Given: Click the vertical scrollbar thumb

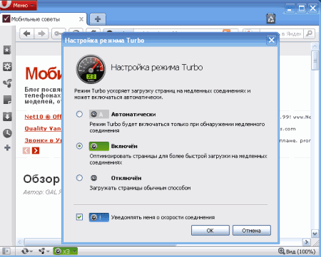Looking at the screenshot, I should (x=315, y=61).
